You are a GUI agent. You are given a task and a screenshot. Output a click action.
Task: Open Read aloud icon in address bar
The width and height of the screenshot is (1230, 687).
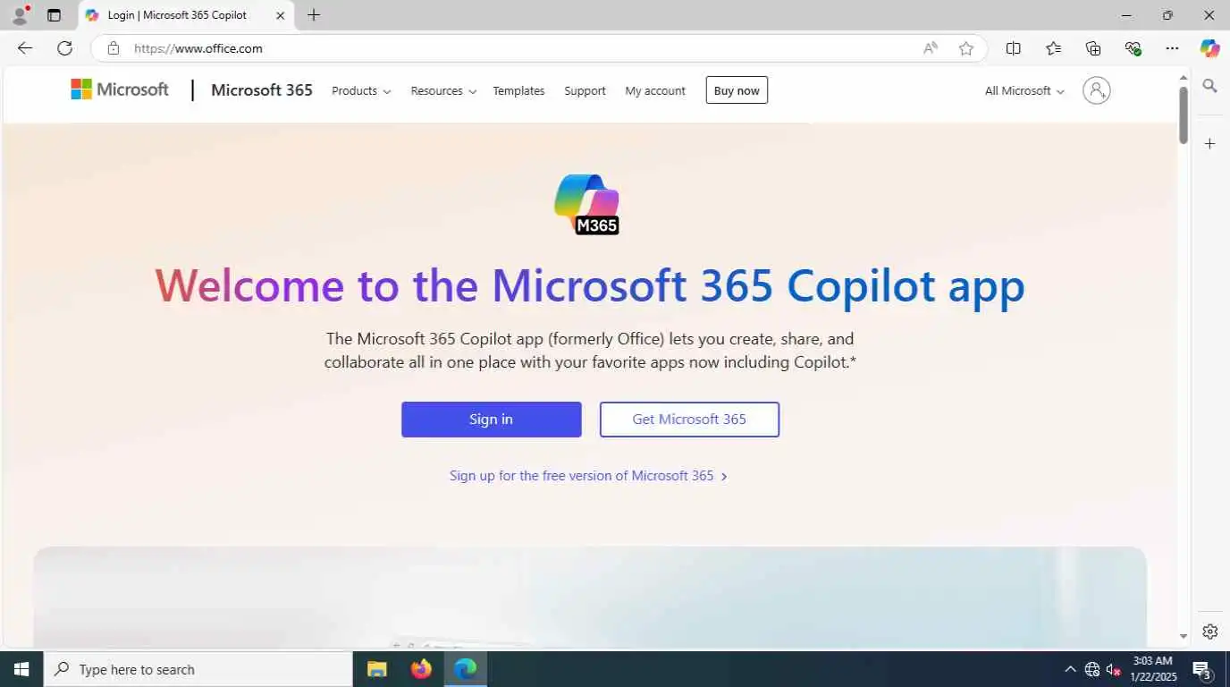pos(931,48)
